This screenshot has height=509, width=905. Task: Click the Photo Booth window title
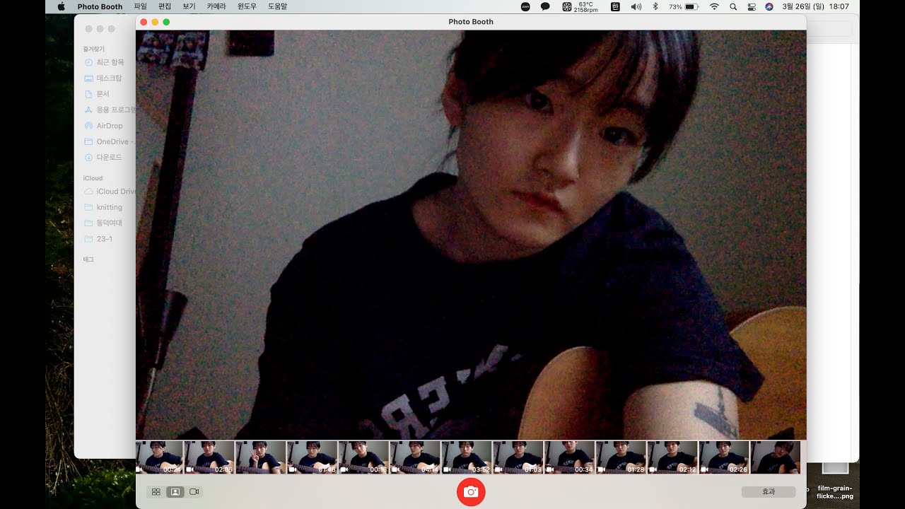(x=471, y=22)
